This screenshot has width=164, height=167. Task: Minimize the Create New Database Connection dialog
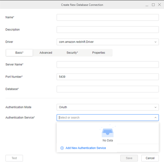[x=147, y=5]
